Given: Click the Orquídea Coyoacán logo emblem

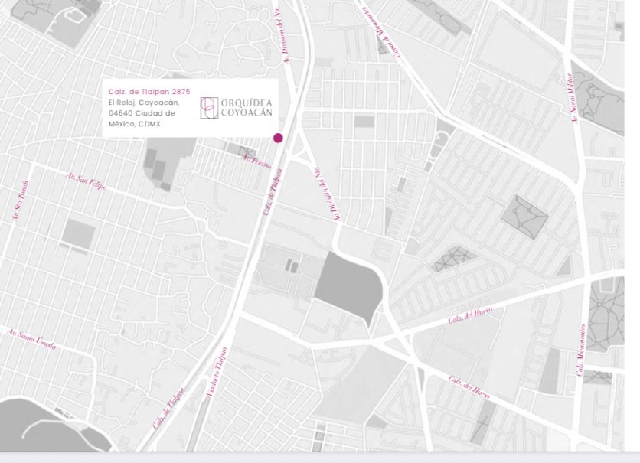Looking at the screenshot, I should pos(208,108).
